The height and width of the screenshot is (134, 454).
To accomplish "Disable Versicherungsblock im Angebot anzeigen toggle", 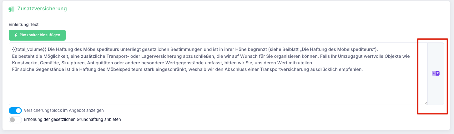I will tap(15, 110).
